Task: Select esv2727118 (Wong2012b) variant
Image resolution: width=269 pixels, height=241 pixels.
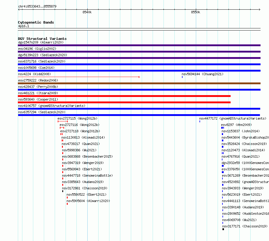Action: (x=80, y=131)
